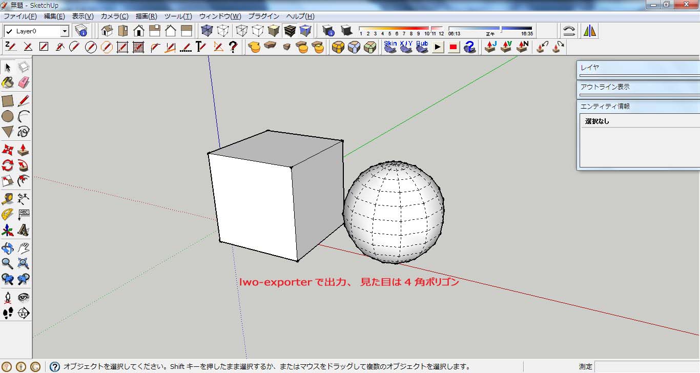Toggle X-Ray face style

click(207, 31)
